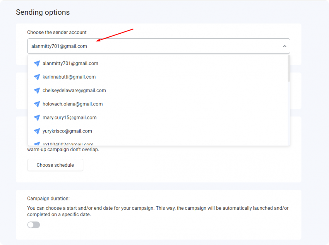Choose karinnabutti@gmail.com as sender
The width and height of the screenshot is (329, 245).
(158, 77)
